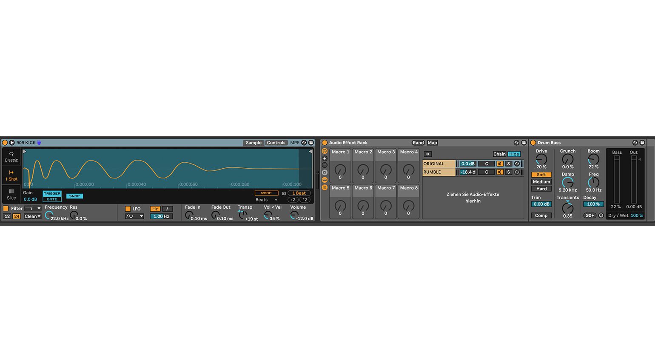Click Audio Effect Rack save preset icon
Viewport: 655px width, 362px height.
[524, 143]
